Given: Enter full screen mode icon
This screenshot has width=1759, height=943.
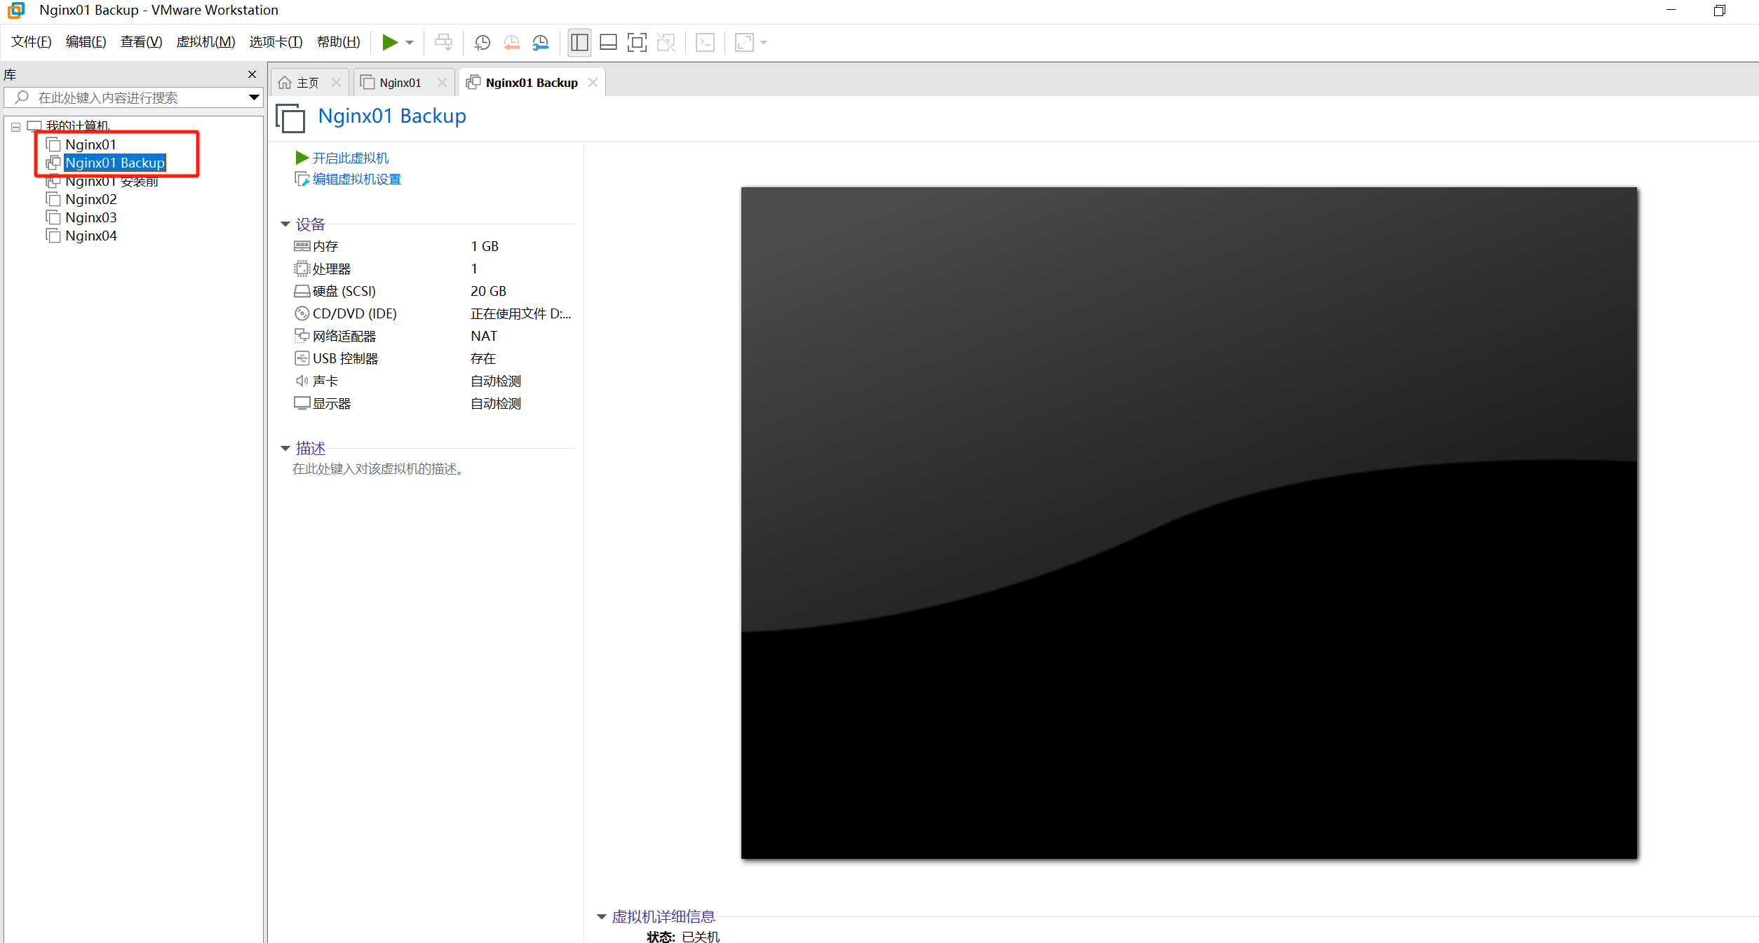Looking at the screenshot, I should tap(637, 43).
